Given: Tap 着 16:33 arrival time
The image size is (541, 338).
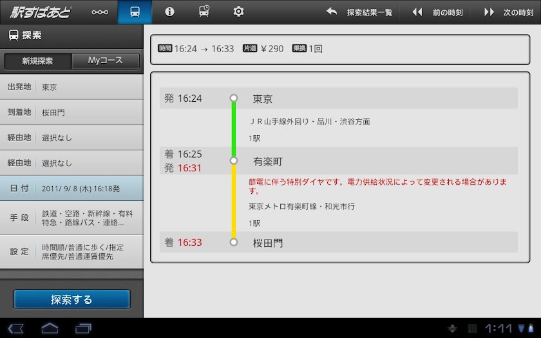Looking at the screenshot, I should [183, 242].
